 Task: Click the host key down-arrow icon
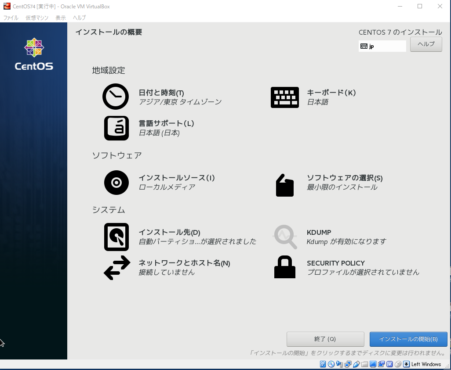coord(406,364)
